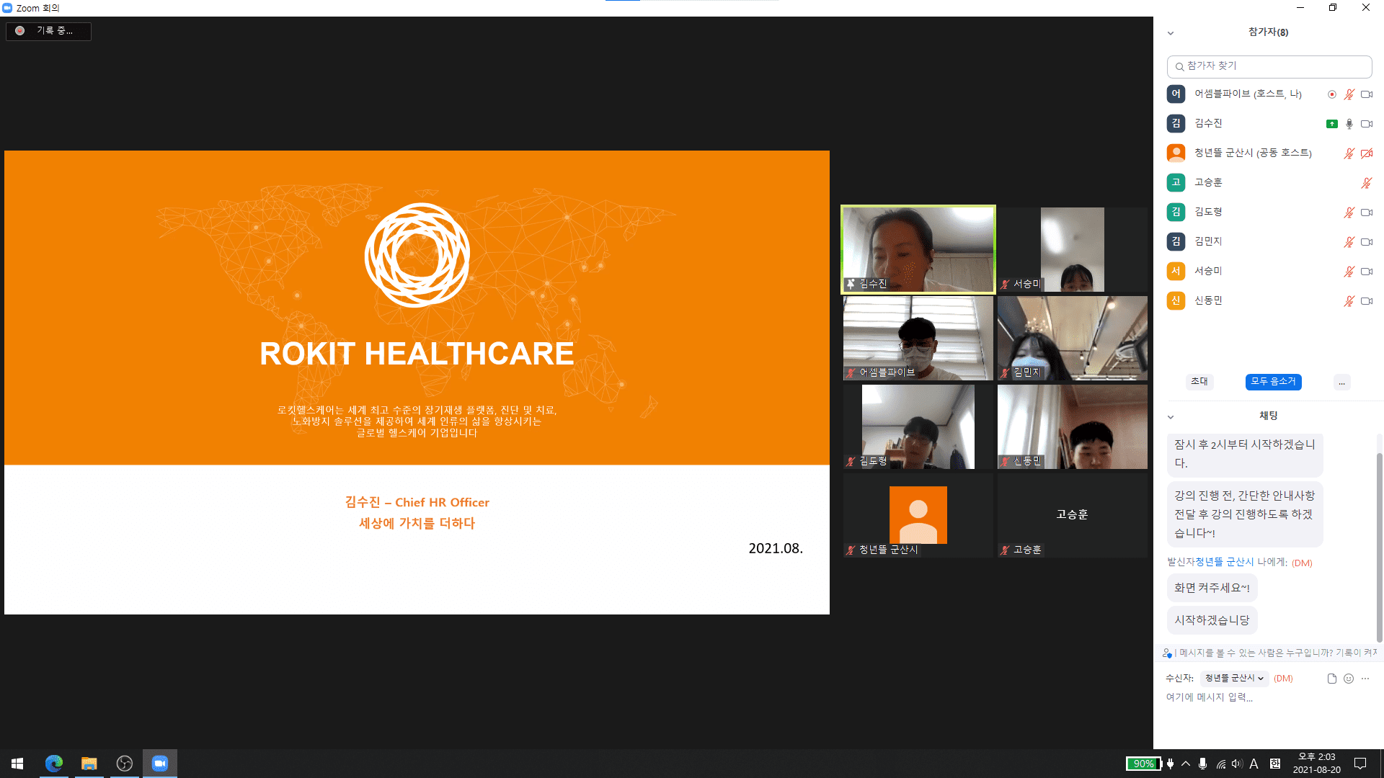The height and width of the screenshot is (778, 1384).
Task: Click 김수진's green screen-share icon
Action: point(1332,124)
